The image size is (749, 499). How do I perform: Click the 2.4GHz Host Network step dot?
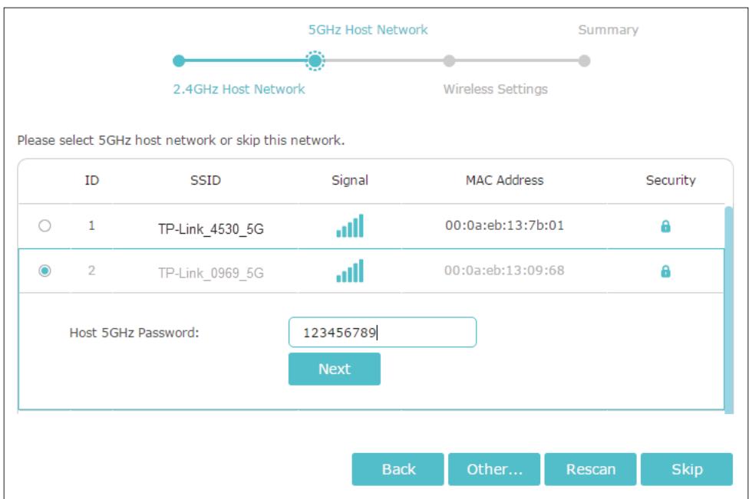point(180,60)
